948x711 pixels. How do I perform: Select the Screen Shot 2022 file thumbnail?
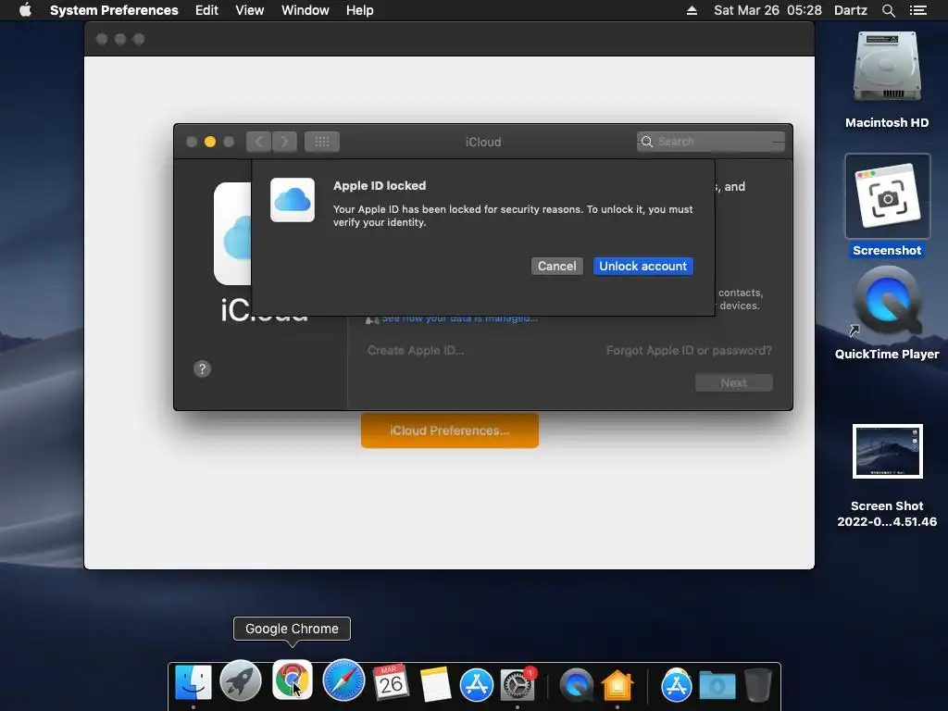[887, 451]
